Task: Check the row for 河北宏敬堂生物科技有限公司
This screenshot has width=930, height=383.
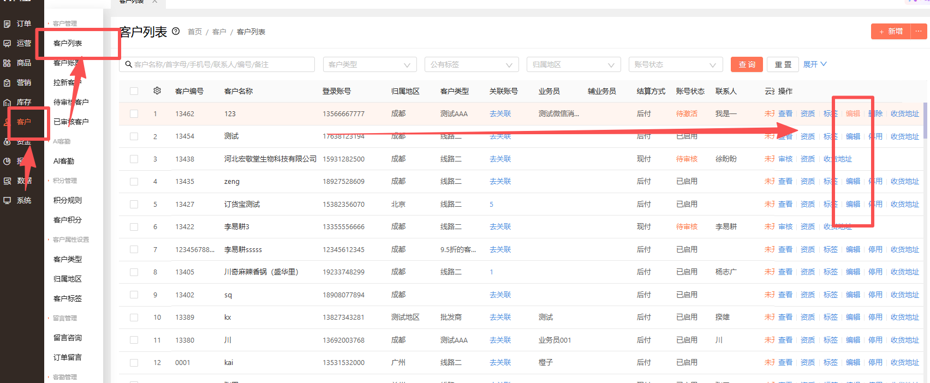Action: point(134,159)
